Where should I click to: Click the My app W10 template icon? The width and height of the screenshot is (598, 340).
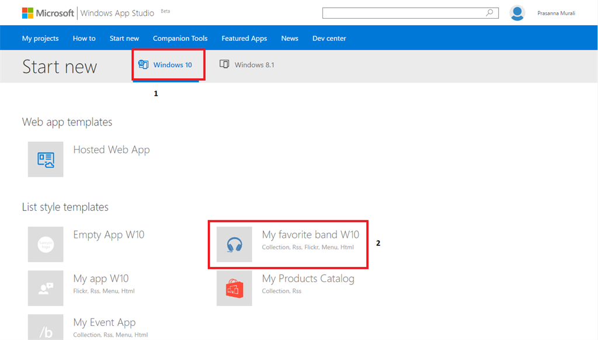coord(46,288)
